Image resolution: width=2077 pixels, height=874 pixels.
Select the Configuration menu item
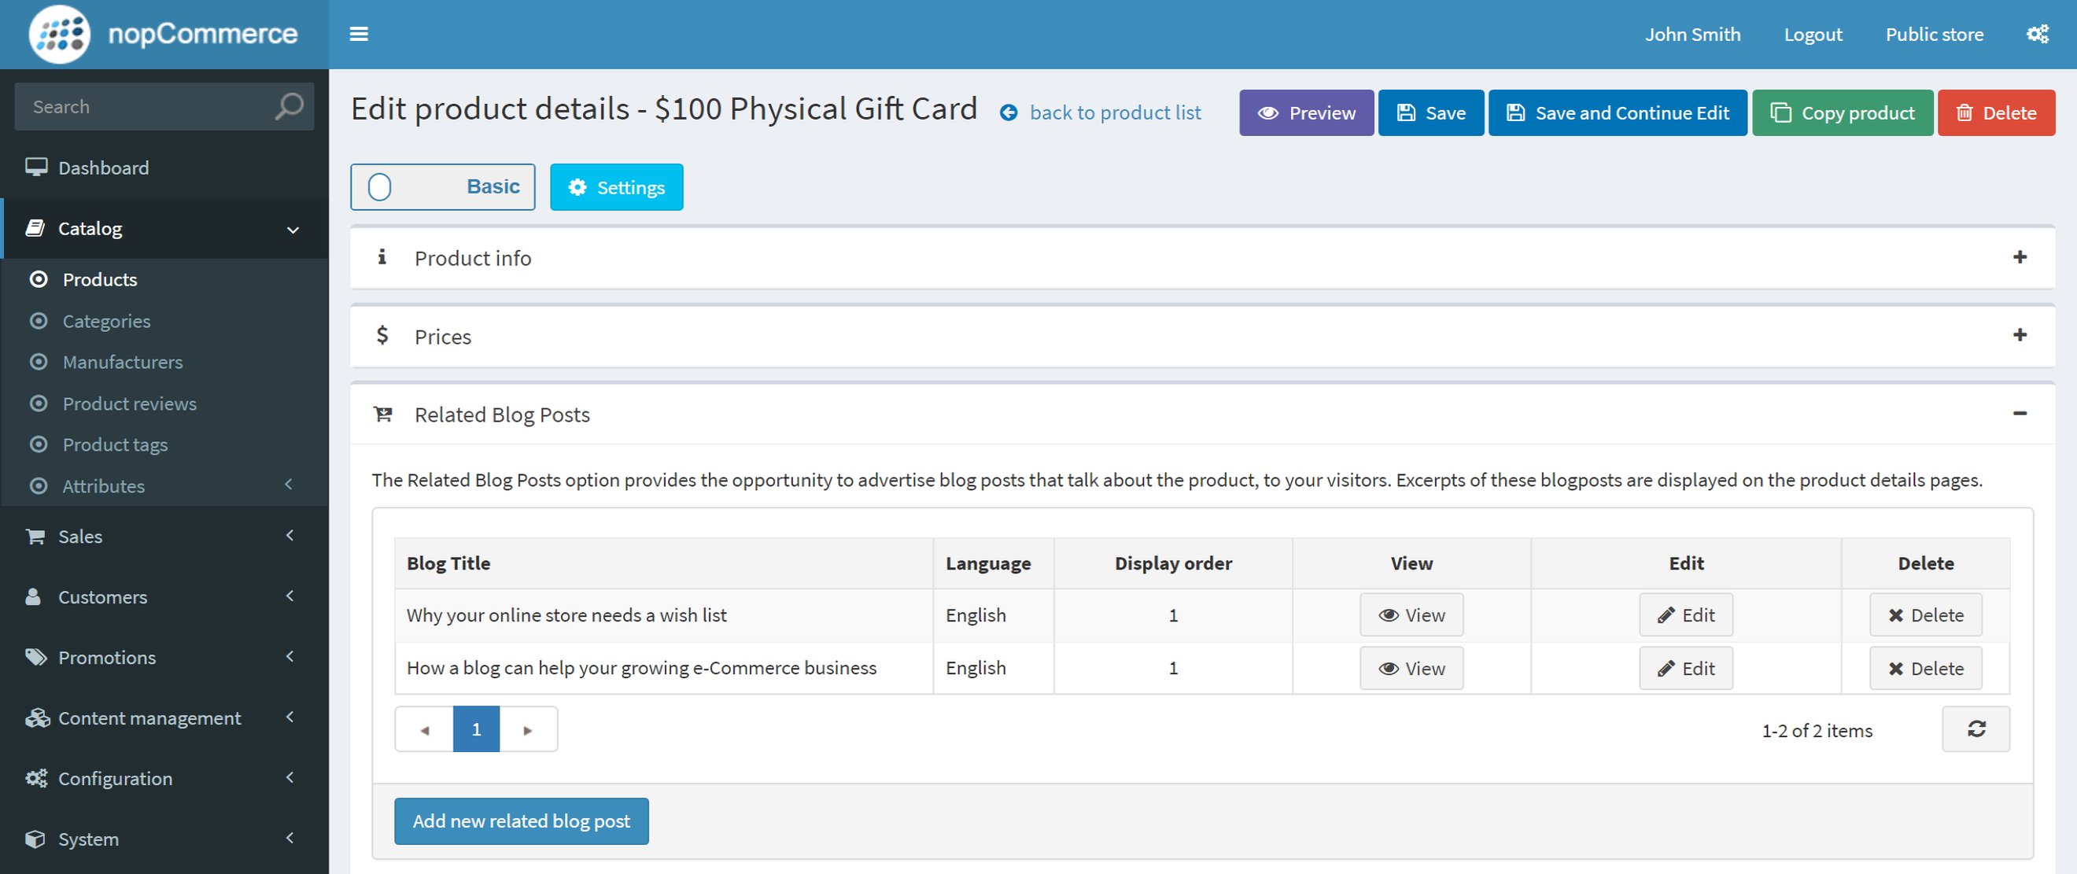(x=115, y=777)
